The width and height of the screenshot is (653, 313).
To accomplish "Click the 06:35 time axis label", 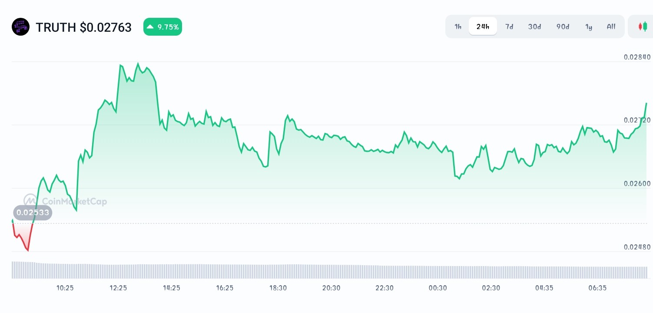I will [597, 288].
